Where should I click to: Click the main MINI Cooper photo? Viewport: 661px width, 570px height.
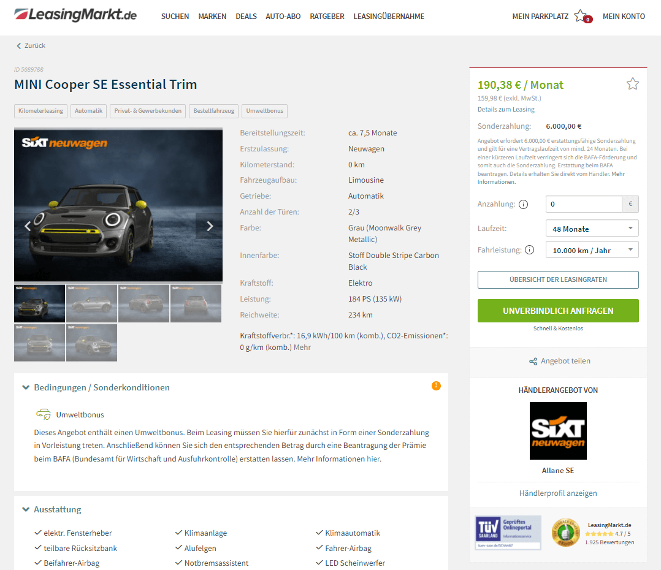click(x=118, y=205)
